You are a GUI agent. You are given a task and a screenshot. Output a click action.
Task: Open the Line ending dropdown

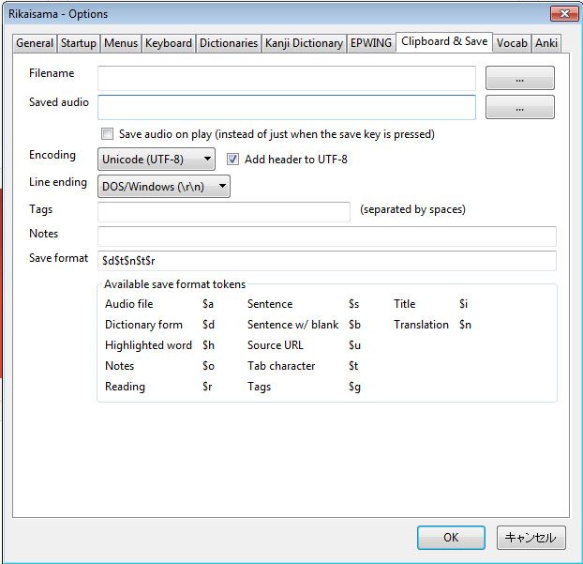point(164,187)
